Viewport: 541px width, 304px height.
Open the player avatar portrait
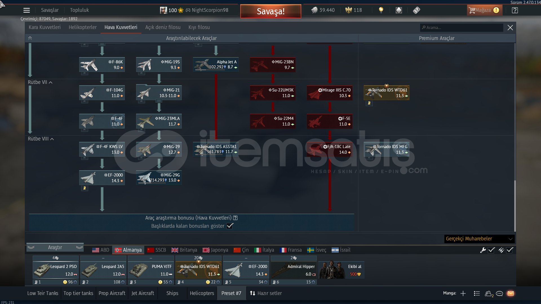click(x=163, y=10)
